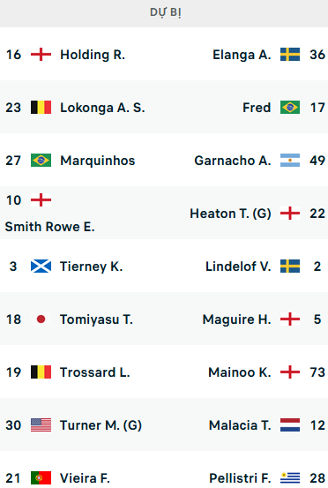Click the Portugal flag next to Vieira F.
Image resolution: width=328 pixels, height=488 pixels.
[x=41, y=477]
